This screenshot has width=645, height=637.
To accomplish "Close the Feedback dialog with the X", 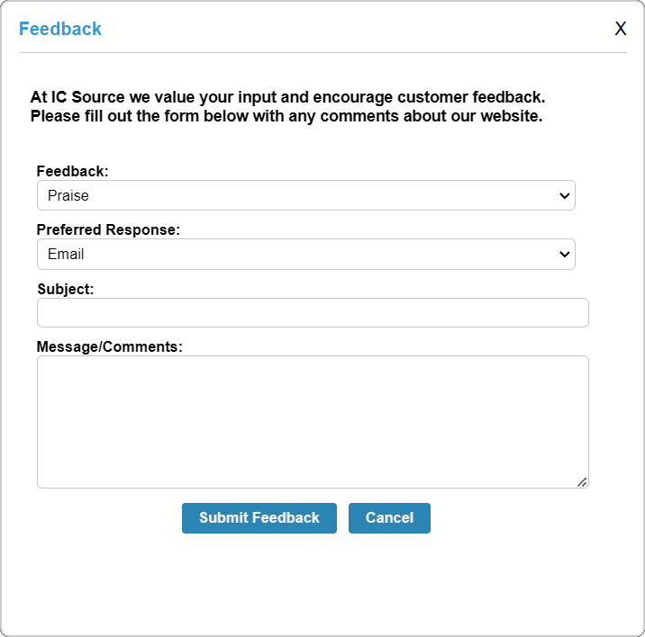I will pos(621,29).
